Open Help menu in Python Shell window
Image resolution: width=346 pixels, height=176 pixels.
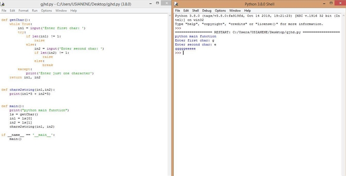tap(247, 10)
